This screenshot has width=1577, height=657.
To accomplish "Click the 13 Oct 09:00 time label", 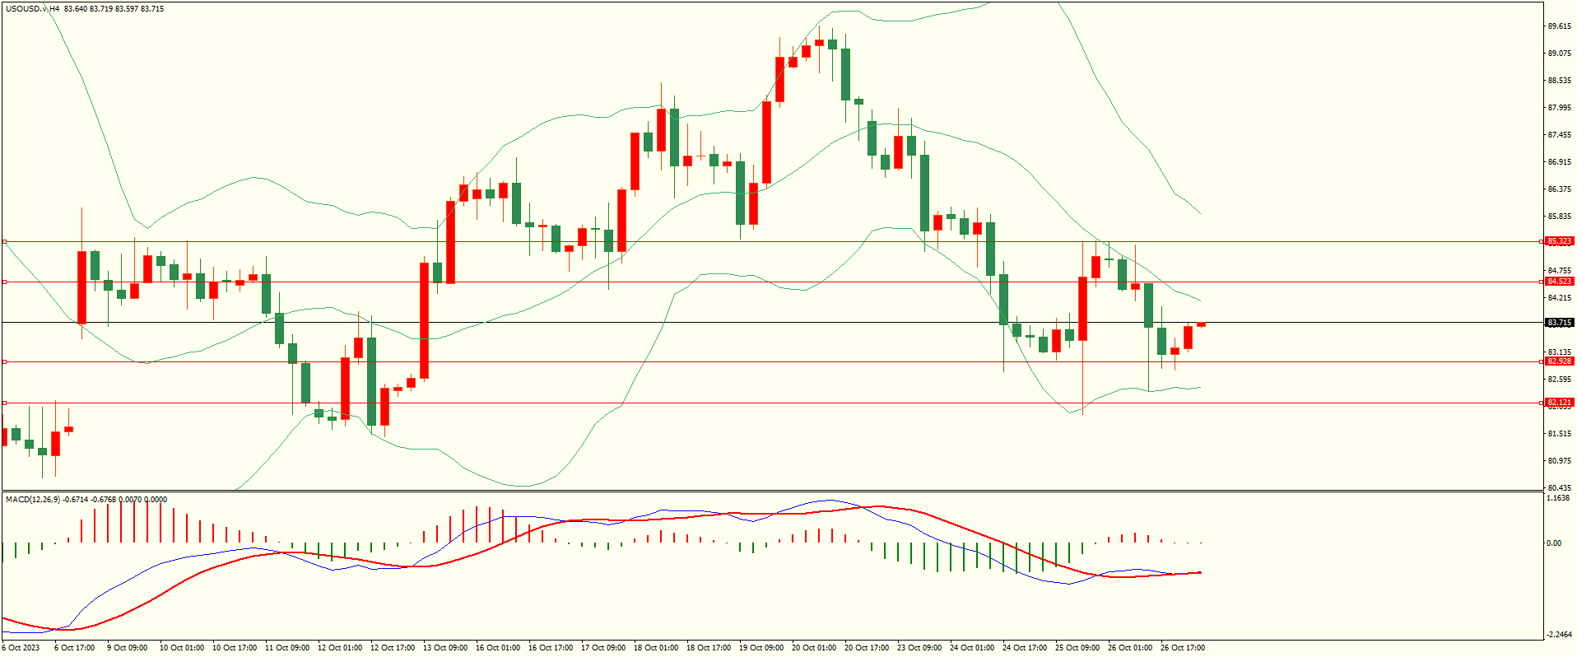I will [x=445, y=648].
